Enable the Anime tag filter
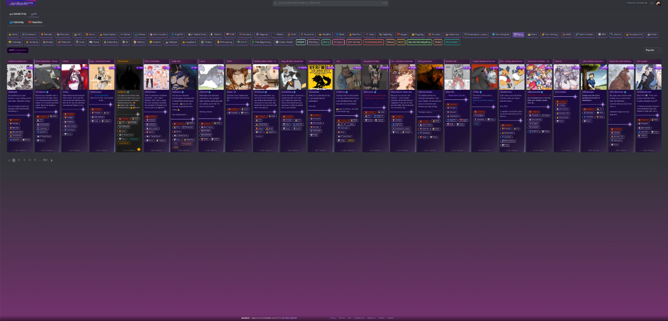Screen dimensions: 668x321 click(x=141, y=34)
